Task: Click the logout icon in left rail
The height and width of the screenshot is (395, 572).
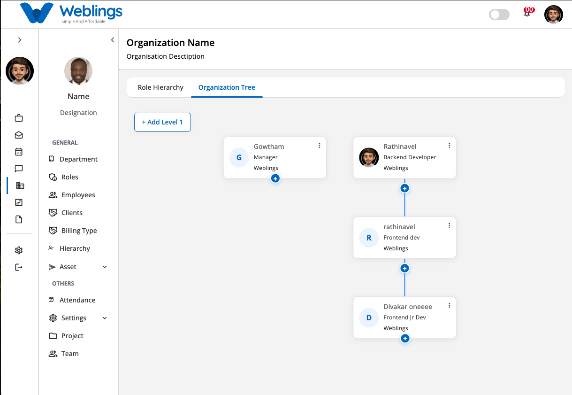Action: (x=19, y=267)
